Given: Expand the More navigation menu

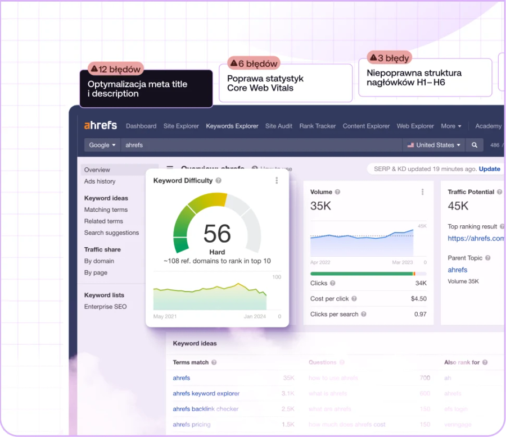Looking at the screenshot, I should point(451,126).
